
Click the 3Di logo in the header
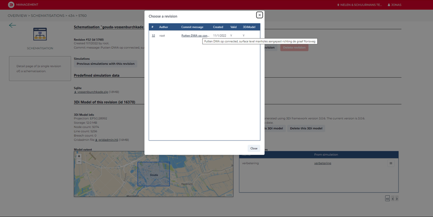11,5
